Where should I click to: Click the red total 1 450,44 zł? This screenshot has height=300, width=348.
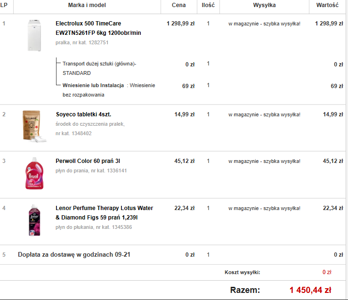point(310,290)
